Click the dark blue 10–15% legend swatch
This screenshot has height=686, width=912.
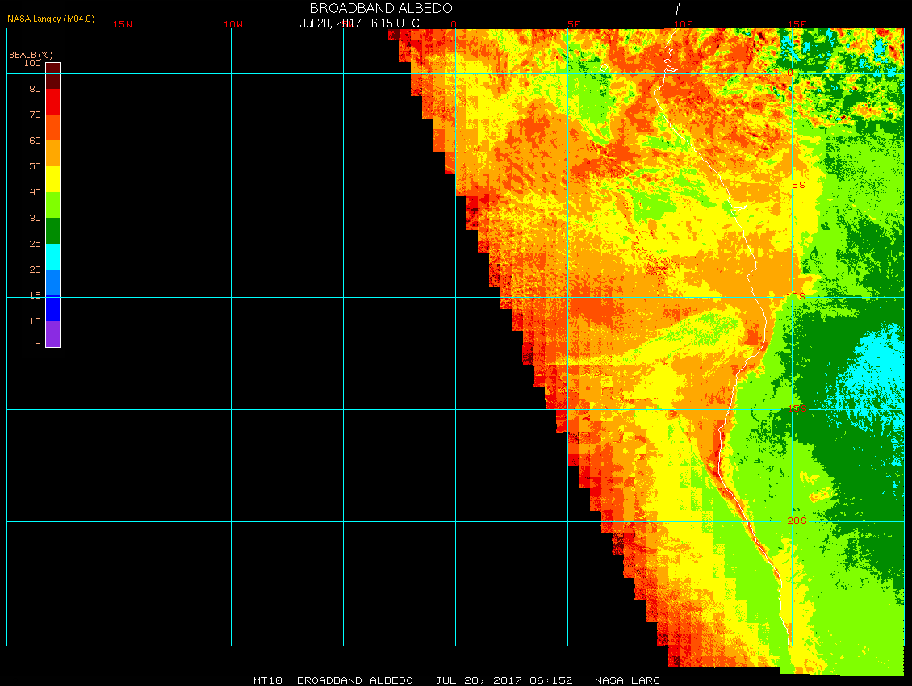[x=52, y=308]
